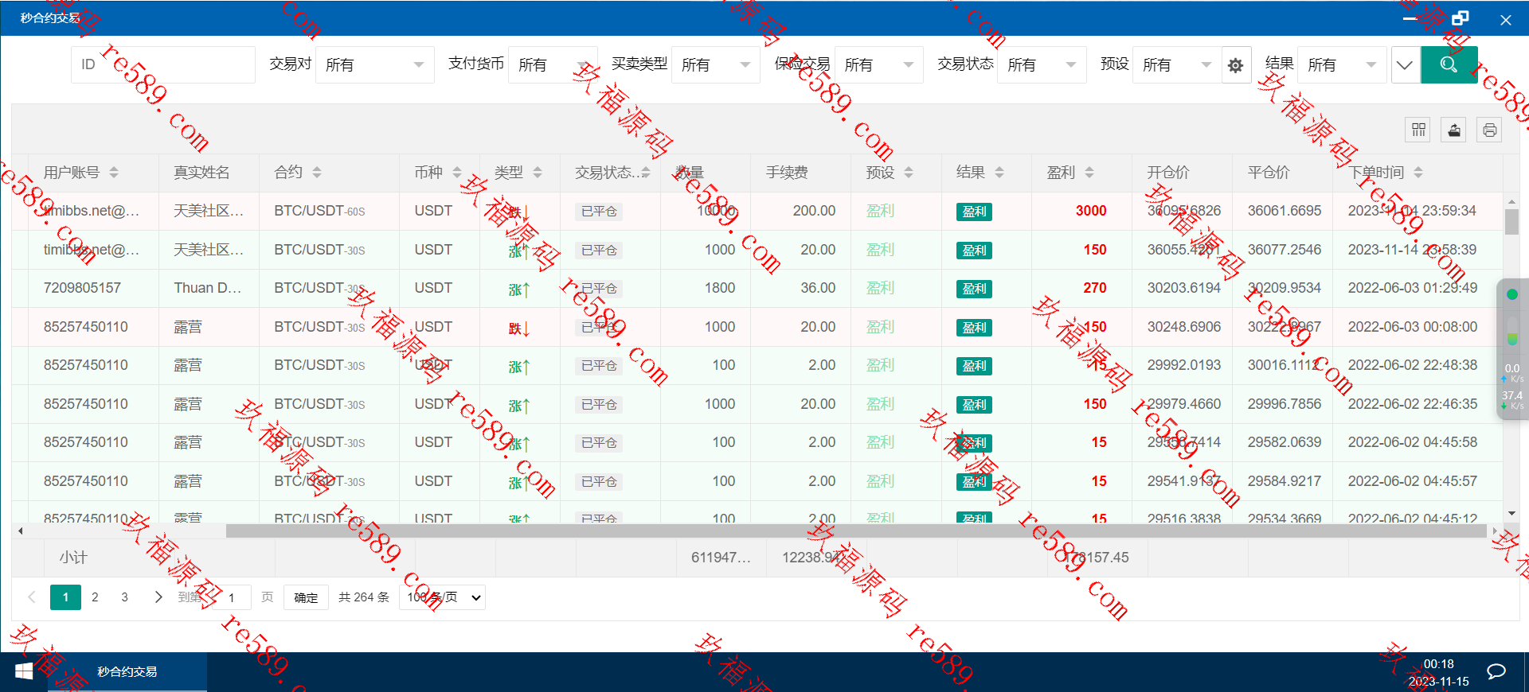Open the Windows Start button
This screenshot has height=692, width=1529.
pos(24,672)
